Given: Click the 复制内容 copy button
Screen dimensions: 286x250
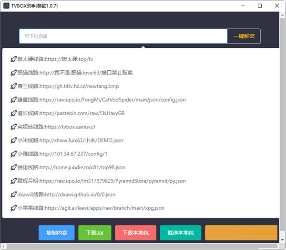Looking at the screenshot, I should click(57, 233).
